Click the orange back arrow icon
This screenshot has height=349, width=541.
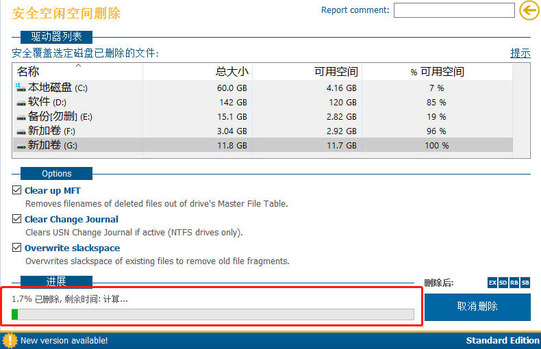(529, 10)
